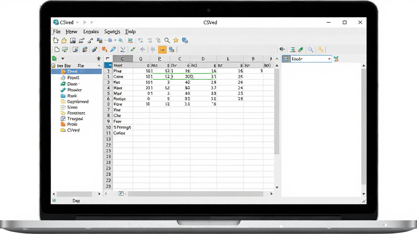Click the green pen icon in the right toolbar

pos(301,49)
